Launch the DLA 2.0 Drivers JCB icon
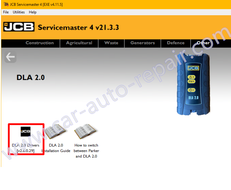The image size is (231, 190). (x=26, y=131)
